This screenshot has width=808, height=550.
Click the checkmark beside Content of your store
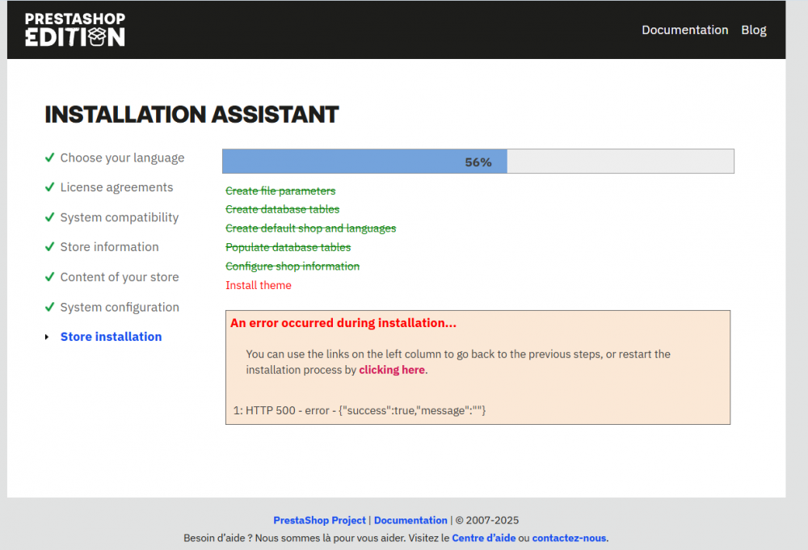(x=49, y=276)
